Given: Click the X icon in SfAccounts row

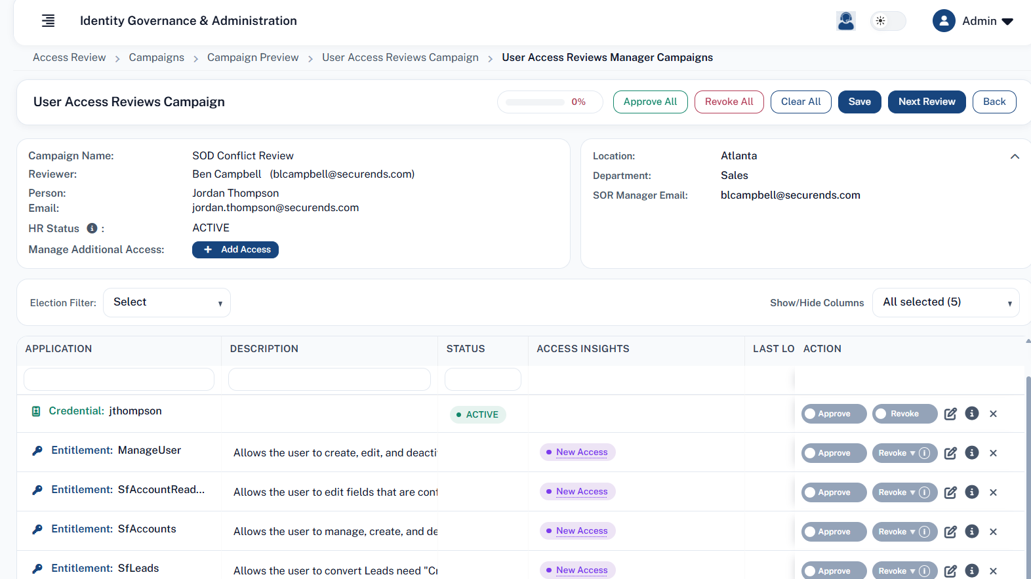Looking at the screenshot, I should (x=993, y=532).
